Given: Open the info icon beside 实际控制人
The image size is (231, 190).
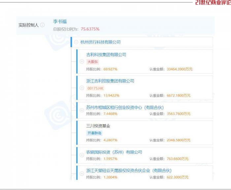Looking at the screenshot, I should point(42,25).
